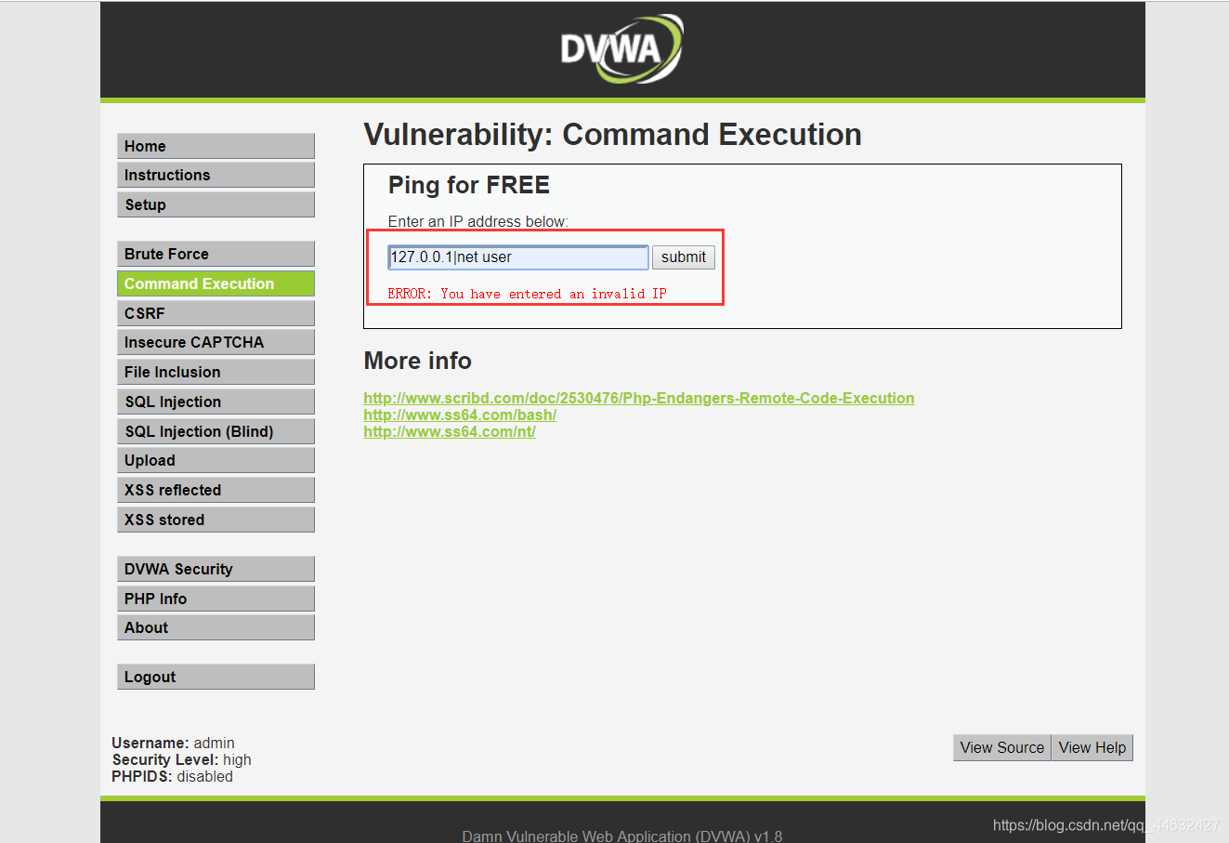This screenshot has height=843, width=1229.
Task: Click 'Vulnerability: Command Execution' title
Action: 612,135
